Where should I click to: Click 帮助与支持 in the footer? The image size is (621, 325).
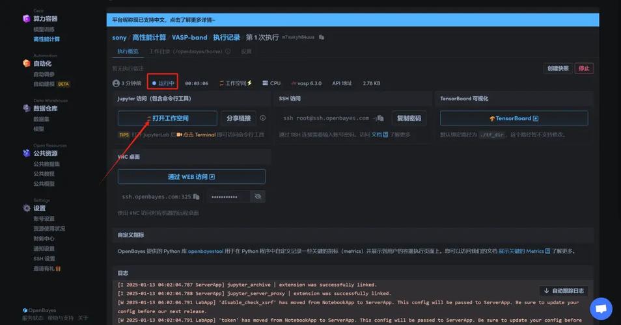click(x=61, y=318)
